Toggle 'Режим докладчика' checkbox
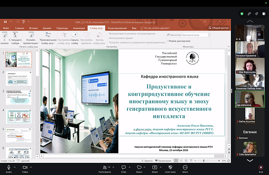The height and width of the screenshot is (175, 269). coord(167,41)
